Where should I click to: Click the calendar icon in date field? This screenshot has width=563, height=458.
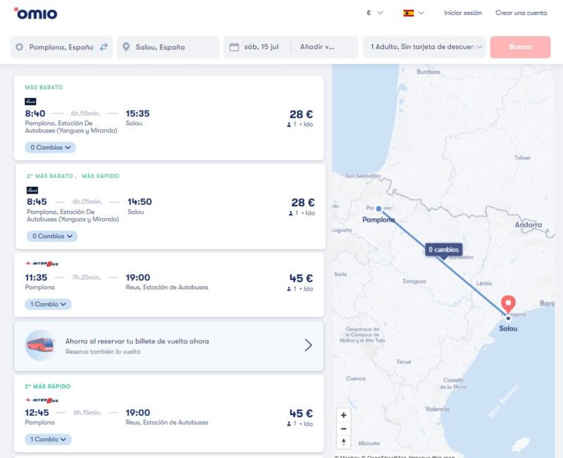pyautogui.click(x=235, y=47)
